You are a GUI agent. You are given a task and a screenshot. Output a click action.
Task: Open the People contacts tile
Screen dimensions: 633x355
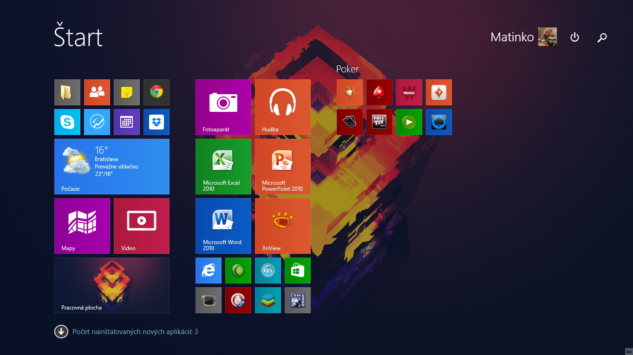click(97, 92)
